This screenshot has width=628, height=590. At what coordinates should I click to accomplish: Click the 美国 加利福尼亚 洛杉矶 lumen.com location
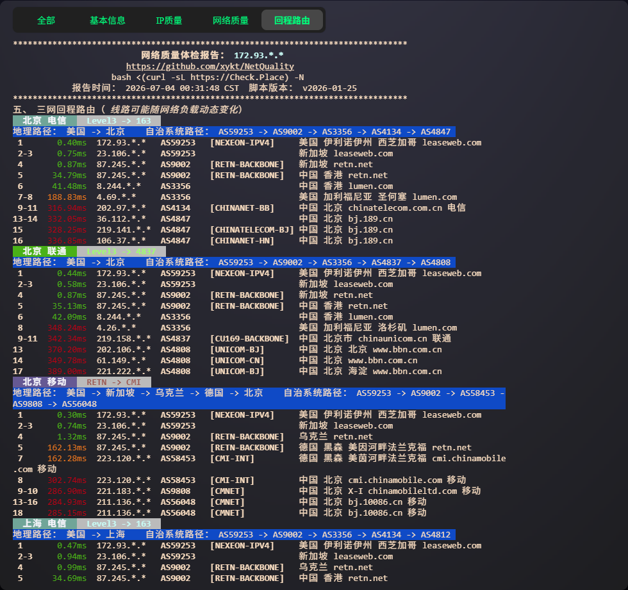[x=377, y=328]
